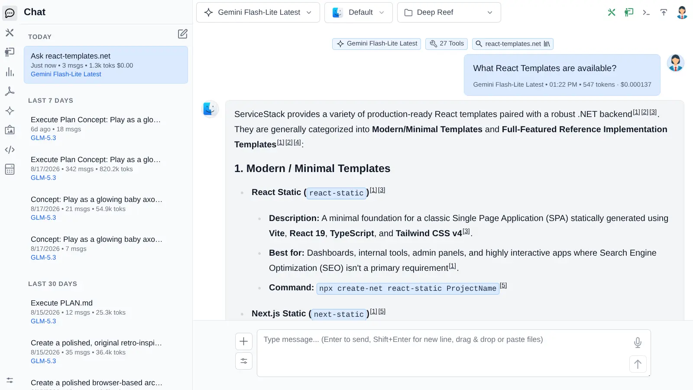Click the green presentation icon in top bar

click(629, 12)
